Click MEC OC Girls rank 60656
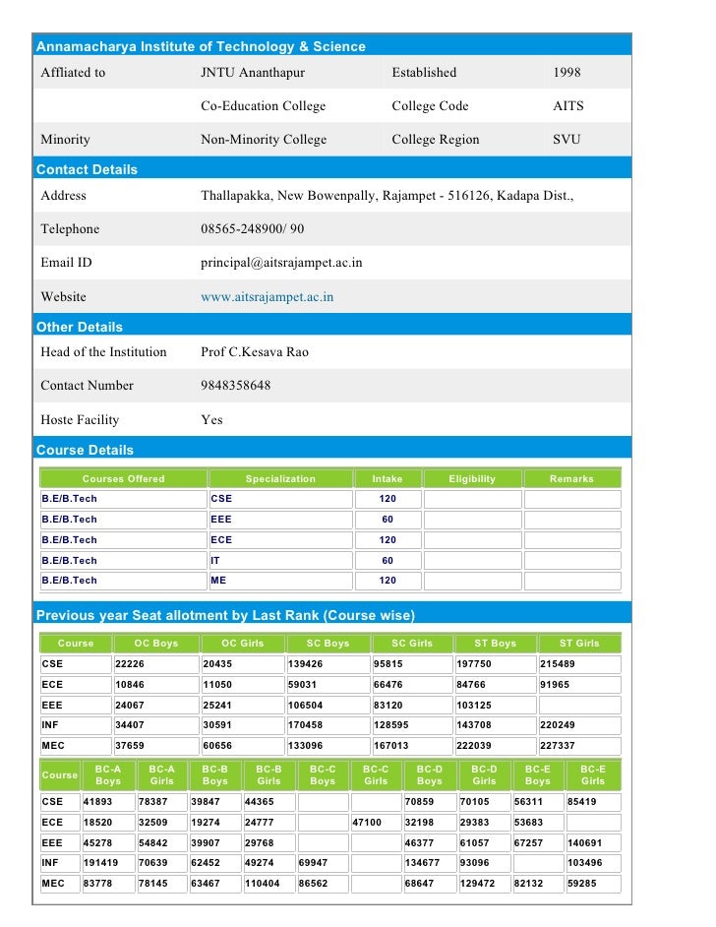The width and height of the screenshot is (716, 927). click(217, 746)
